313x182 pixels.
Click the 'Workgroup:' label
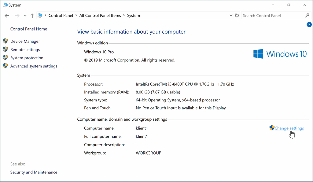click(95, 153)
